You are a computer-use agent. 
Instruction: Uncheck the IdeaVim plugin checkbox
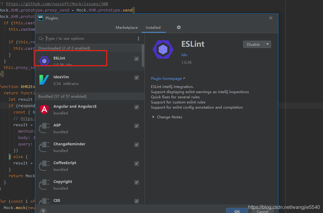click(137, 78)
